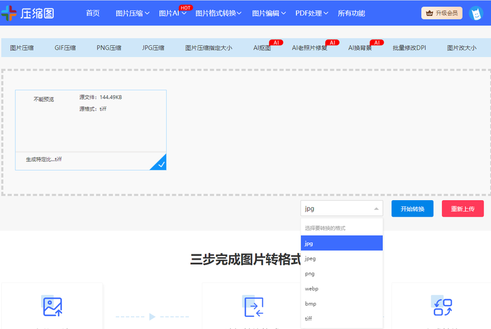Click the crown 升级会员 button
Image resolution: width=491 pixels, height=329 pixels.
[x=442, y=13]
